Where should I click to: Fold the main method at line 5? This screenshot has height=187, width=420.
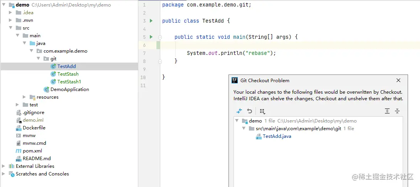point(160,37)
